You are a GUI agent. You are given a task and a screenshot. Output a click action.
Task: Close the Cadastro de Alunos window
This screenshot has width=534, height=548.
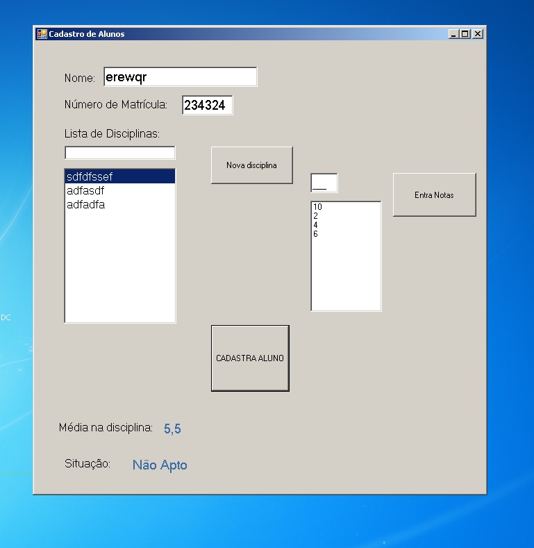coord(477,33)
